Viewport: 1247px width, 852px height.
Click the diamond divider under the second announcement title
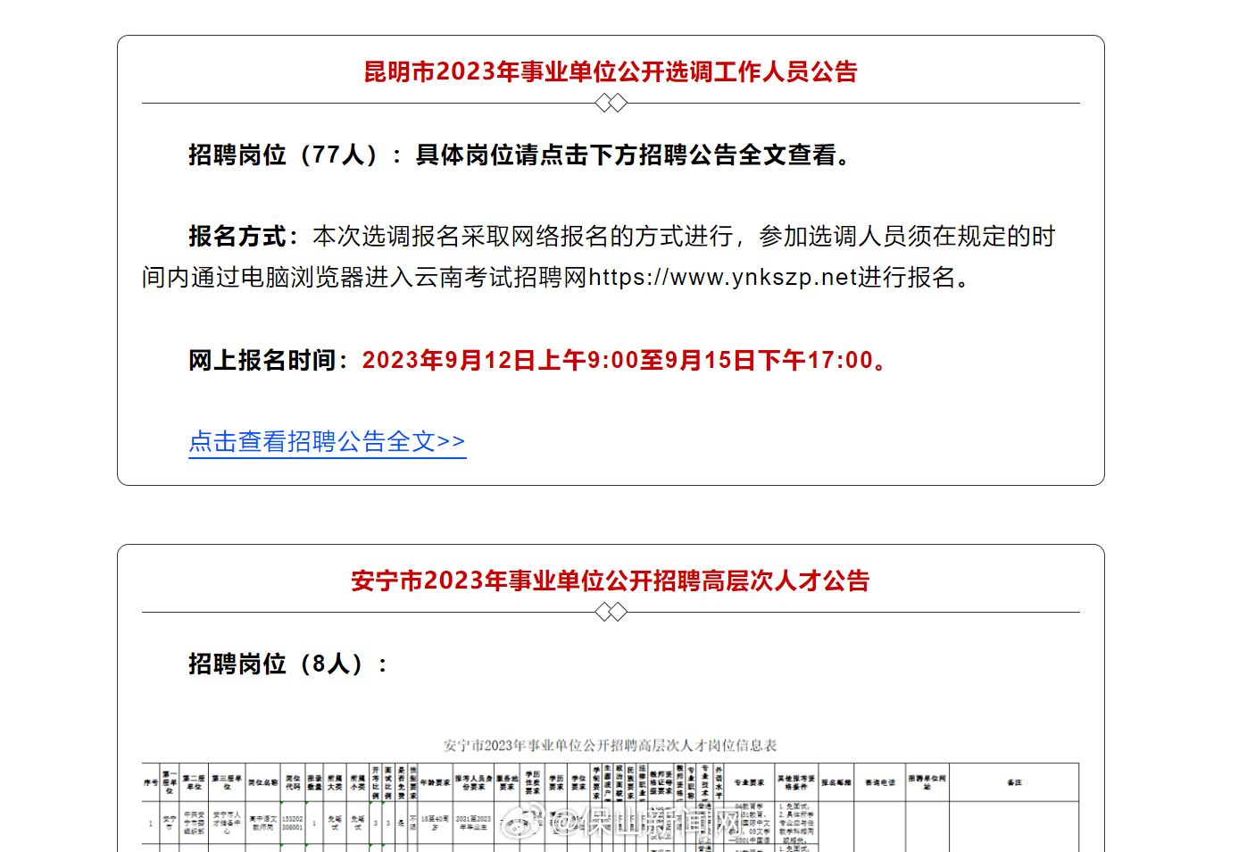pos(611,613)
